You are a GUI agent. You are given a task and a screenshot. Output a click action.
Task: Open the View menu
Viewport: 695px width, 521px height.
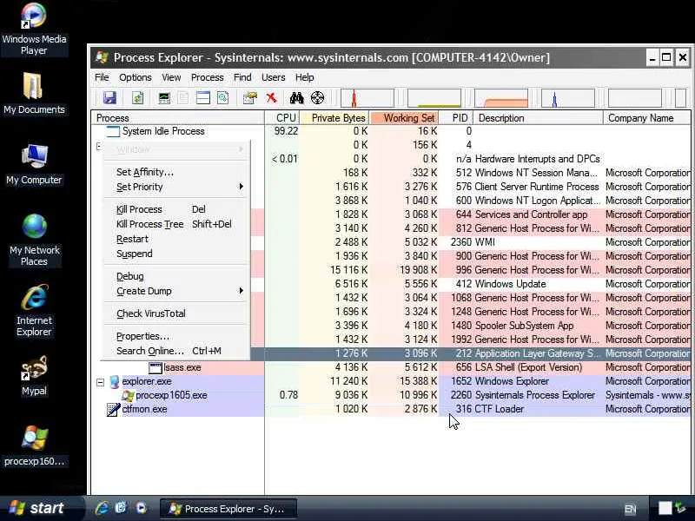pos(171,77)
